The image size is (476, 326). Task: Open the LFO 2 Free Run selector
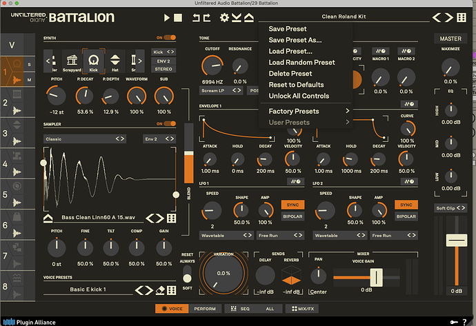(x=393, y=235)
